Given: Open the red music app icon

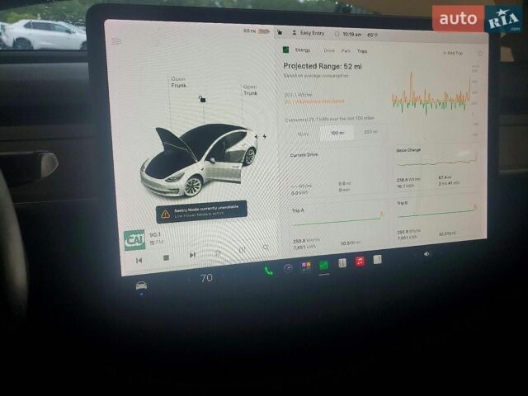Looking at the screenshot, I should (x=360, y=262).
